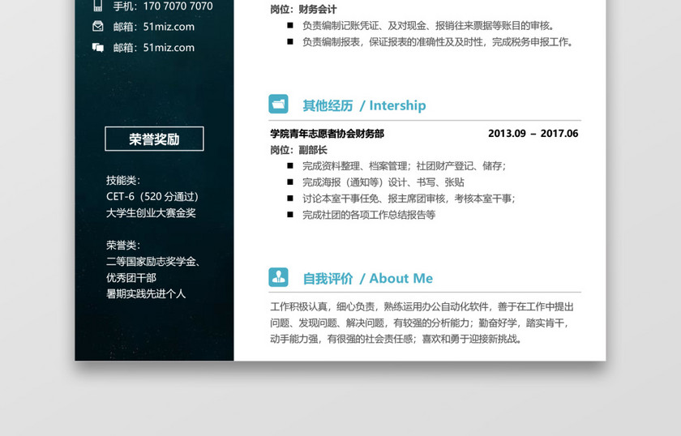Viewport: 681px width, 436px height.
Task: Select phone number 170 7070 7070
Action: click(x=178, y=6)
